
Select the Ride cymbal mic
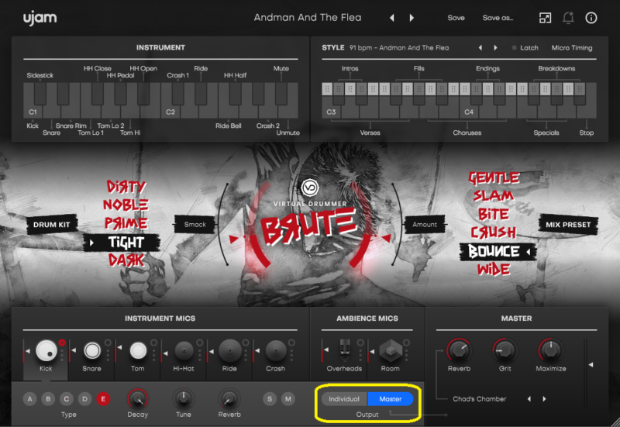tap(229, 351)
